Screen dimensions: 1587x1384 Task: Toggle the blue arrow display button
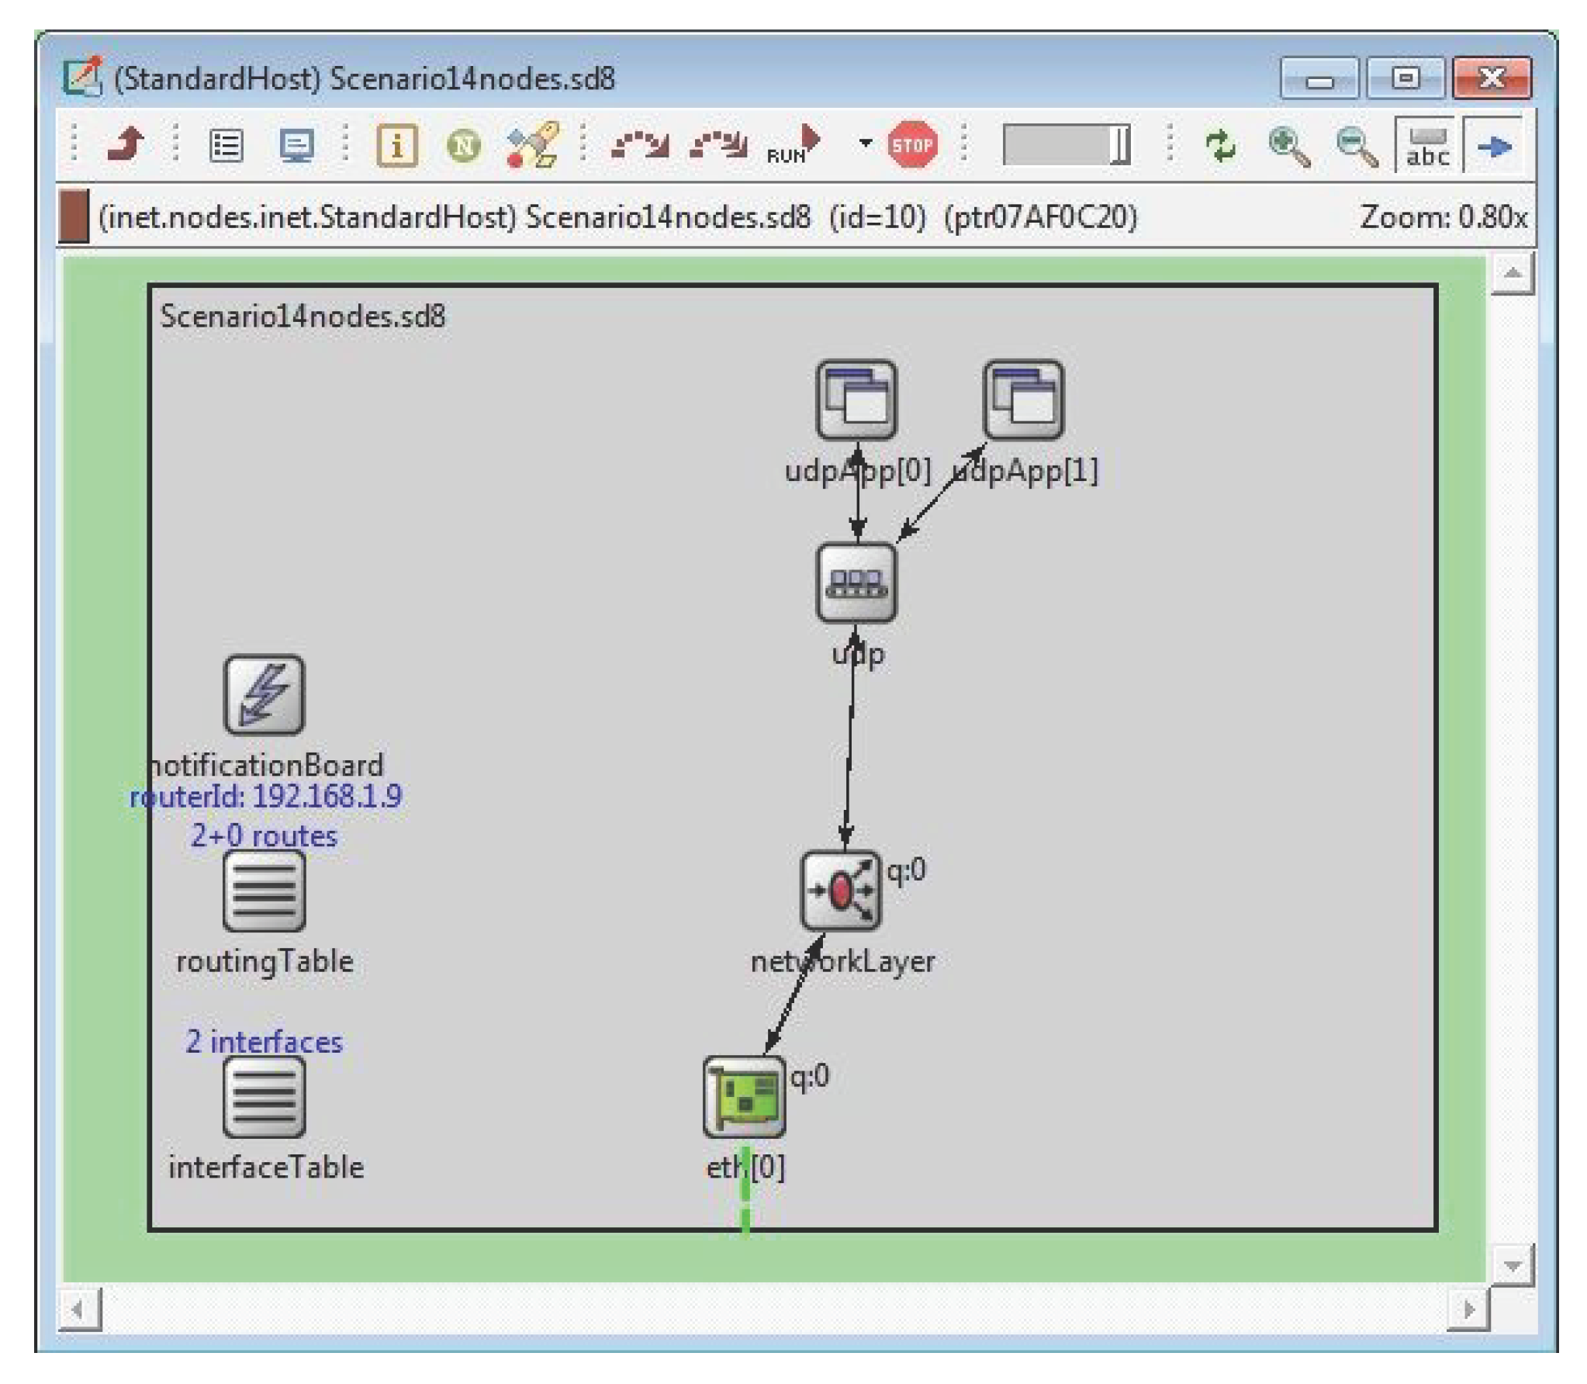click(1494, 145)
